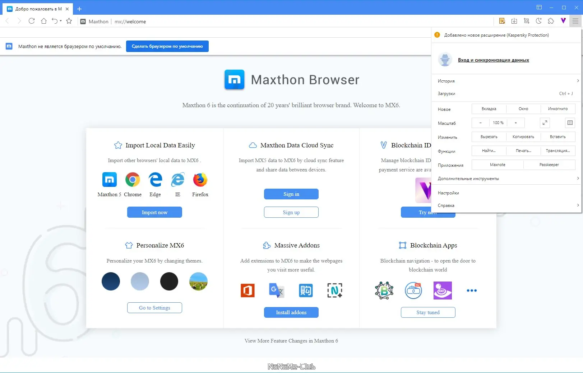The width and height of the screenshot is (583, 373).
Task: Select Edge import source icon
Action: click(x=155, y=180)
